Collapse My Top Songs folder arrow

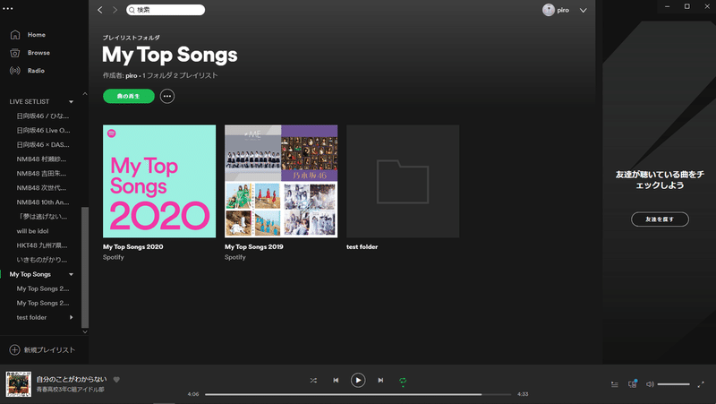pyautogui.click(x=72, y=274)
